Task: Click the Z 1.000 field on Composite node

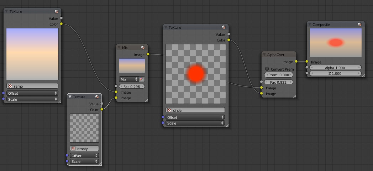Action: pyautogui.click(x=335, y=73)
